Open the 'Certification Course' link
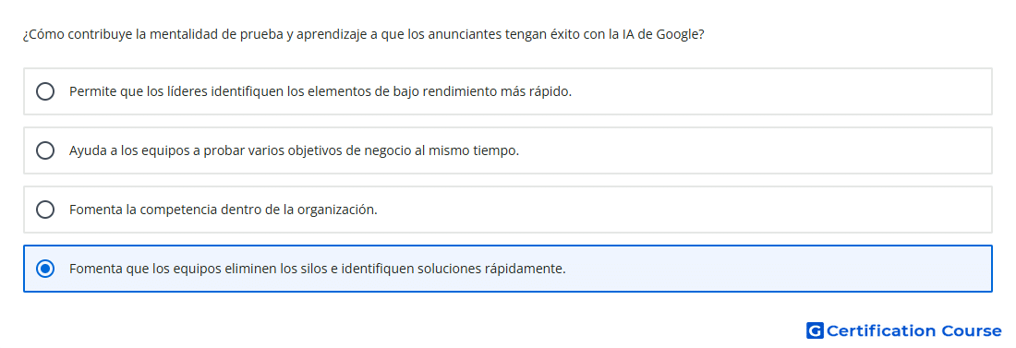 [904, 330]
